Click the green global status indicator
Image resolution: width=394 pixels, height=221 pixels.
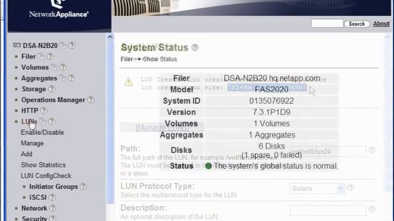click(208, 166)
